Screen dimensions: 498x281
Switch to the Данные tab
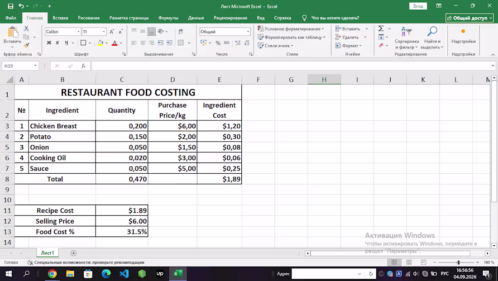point(196,18)
